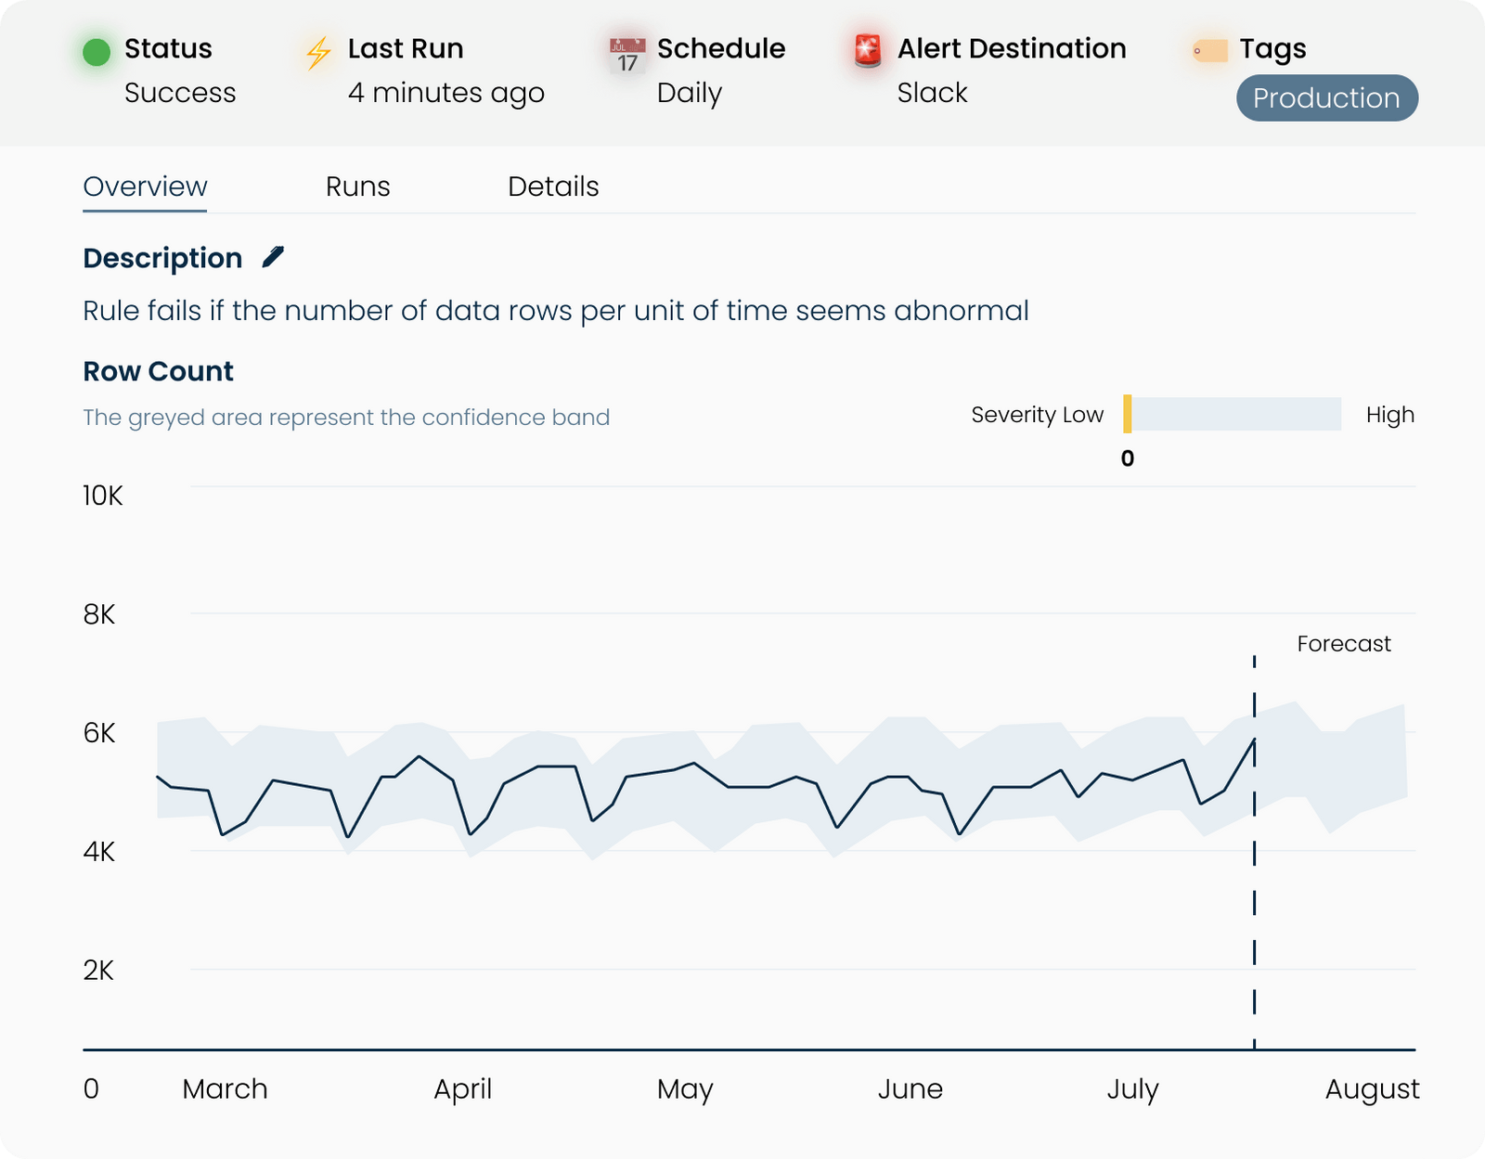Click the Overview tab label
1485x1159 pixels.
click(144, 187)
